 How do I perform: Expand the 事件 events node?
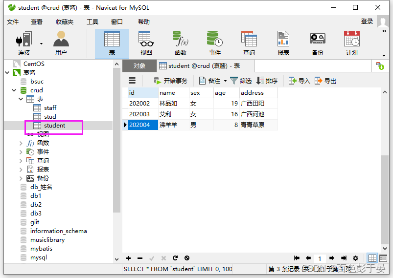point(21,152)
